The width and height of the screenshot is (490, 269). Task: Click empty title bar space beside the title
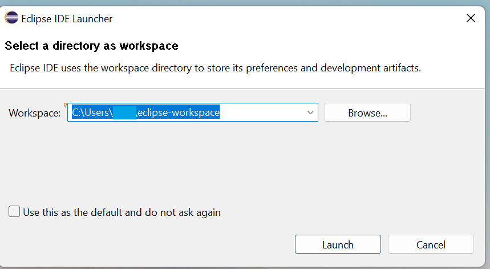coord(285,19)
